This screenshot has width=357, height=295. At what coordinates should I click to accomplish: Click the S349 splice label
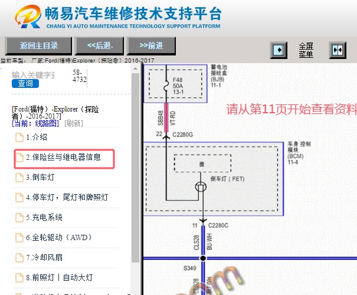tap(190, 268)
